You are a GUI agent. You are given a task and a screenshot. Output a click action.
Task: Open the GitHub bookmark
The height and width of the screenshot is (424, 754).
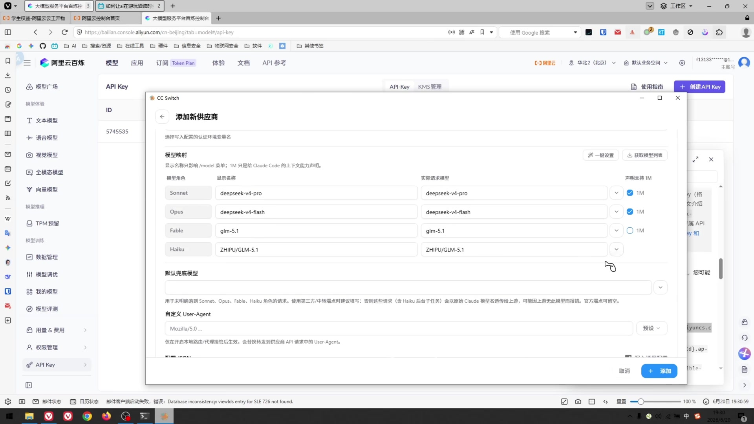click(43, 46)
